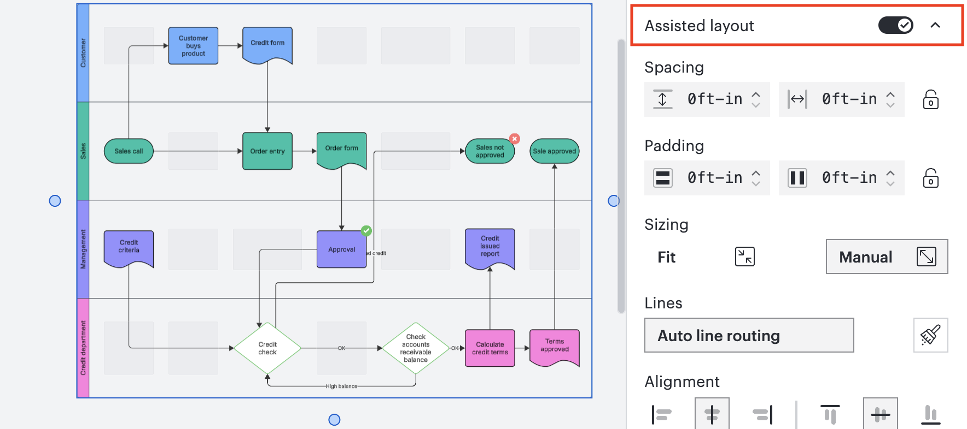Click the horizontal spacing value field

pyautogui.click(x=849, y=99)
